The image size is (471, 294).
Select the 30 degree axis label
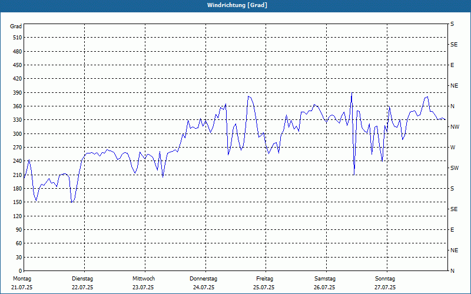point(19,257)
